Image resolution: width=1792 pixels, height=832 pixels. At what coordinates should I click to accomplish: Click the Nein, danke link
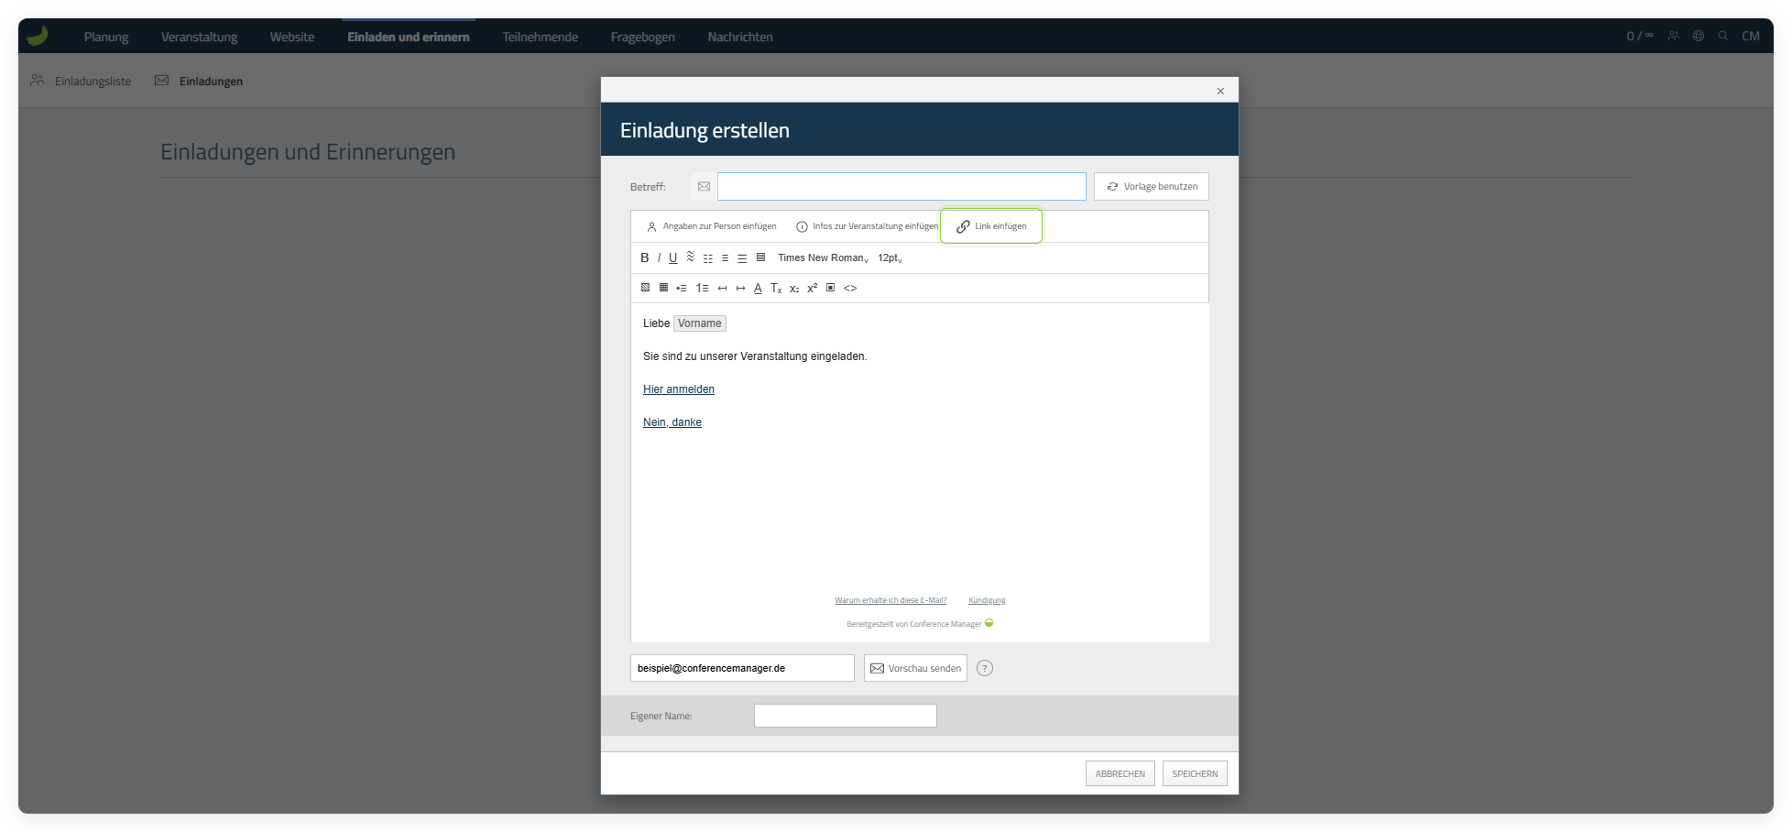coord(672,422)
